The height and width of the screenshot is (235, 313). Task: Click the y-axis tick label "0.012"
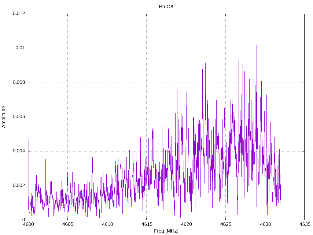pyautogui.click(x=19, y=13)
